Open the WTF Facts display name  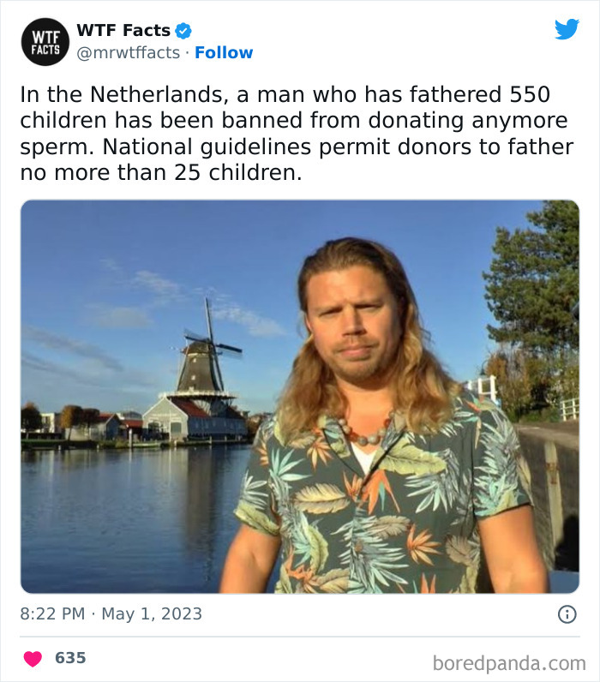point(123,31)
